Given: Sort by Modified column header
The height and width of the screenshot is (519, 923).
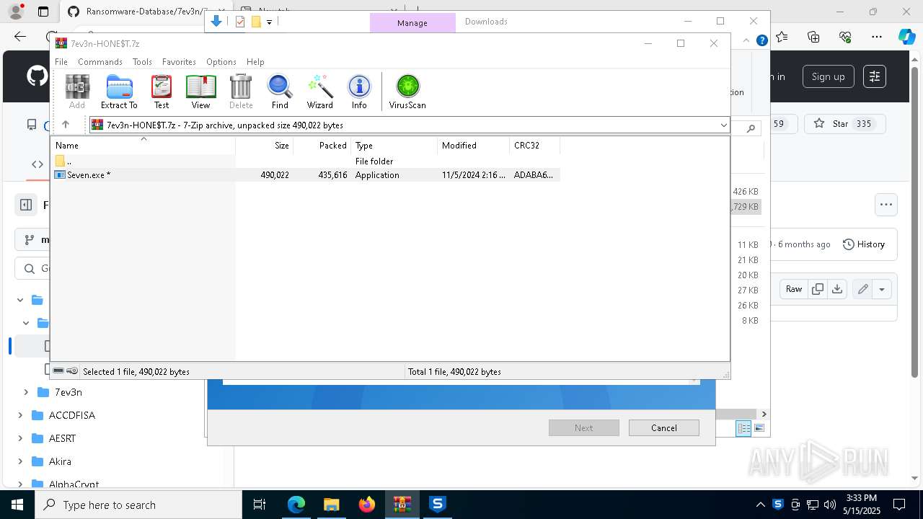Looking at the screenshot, I should [x=473, y=146].
